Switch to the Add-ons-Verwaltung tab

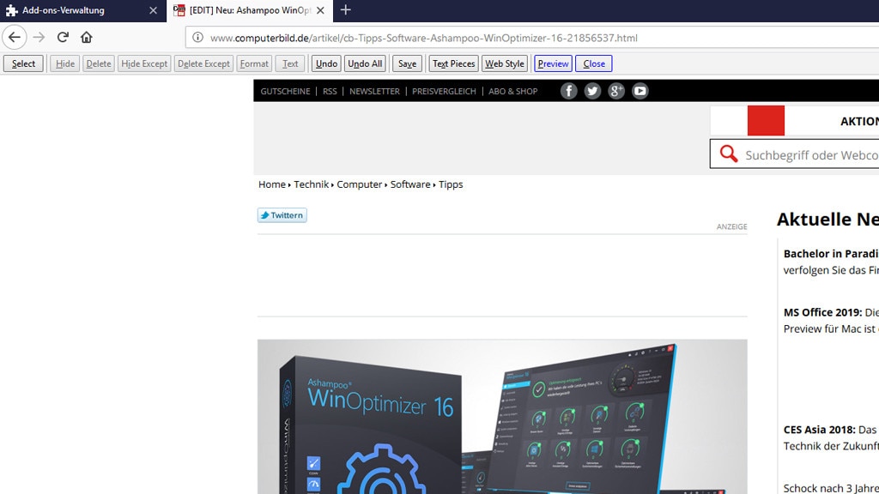tap(69, 10)
